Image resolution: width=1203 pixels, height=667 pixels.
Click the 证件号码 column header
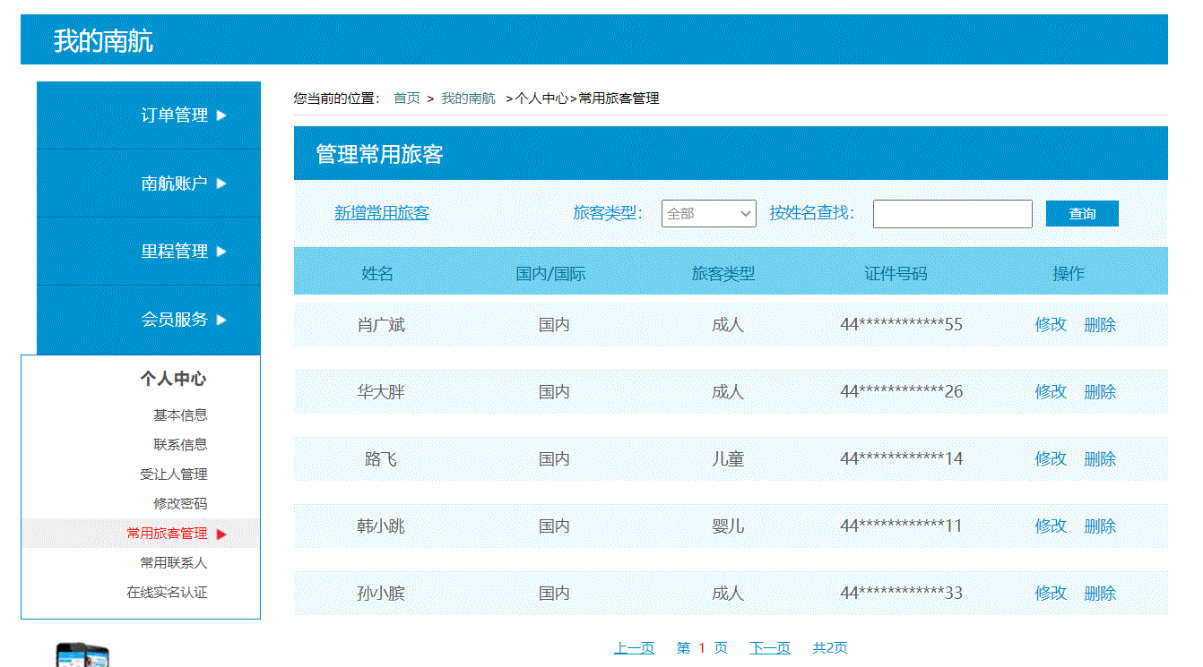896,274
